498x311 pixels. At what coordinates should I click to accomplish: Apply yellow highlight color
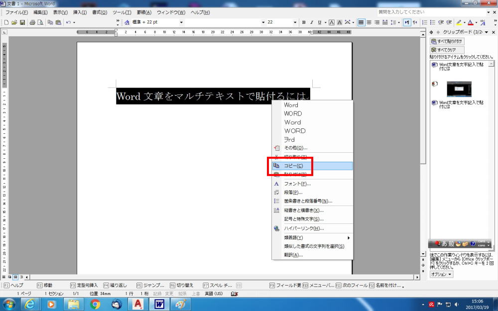(x=459, y=22)
